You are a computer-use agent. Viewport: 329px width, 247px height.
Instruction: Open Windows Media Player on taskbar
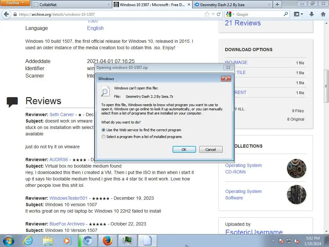(x=67, y=241)
